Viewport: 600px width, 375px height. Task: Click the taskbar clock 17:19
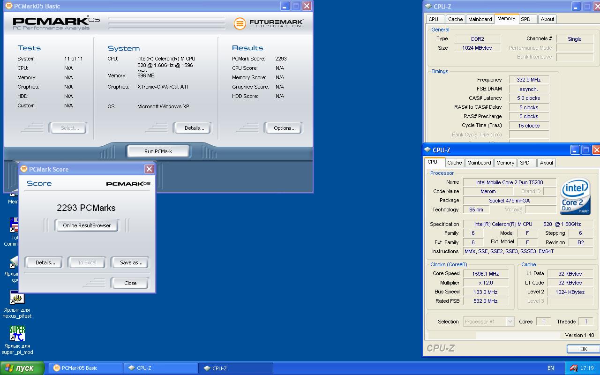(587, 368)
